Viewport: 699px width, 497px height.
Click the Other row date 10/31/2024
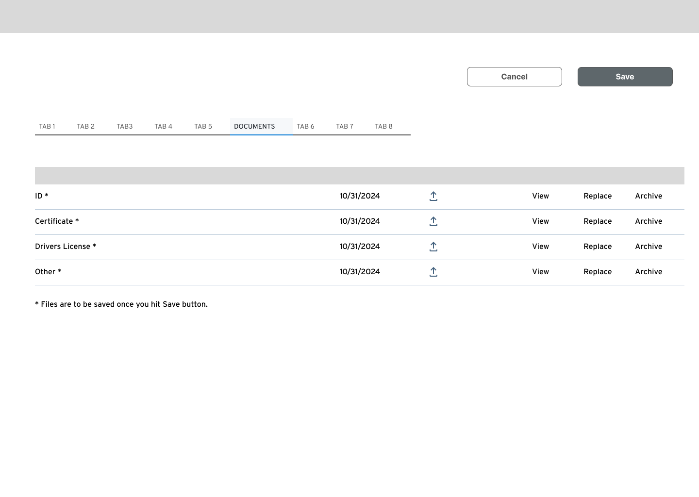360,272
